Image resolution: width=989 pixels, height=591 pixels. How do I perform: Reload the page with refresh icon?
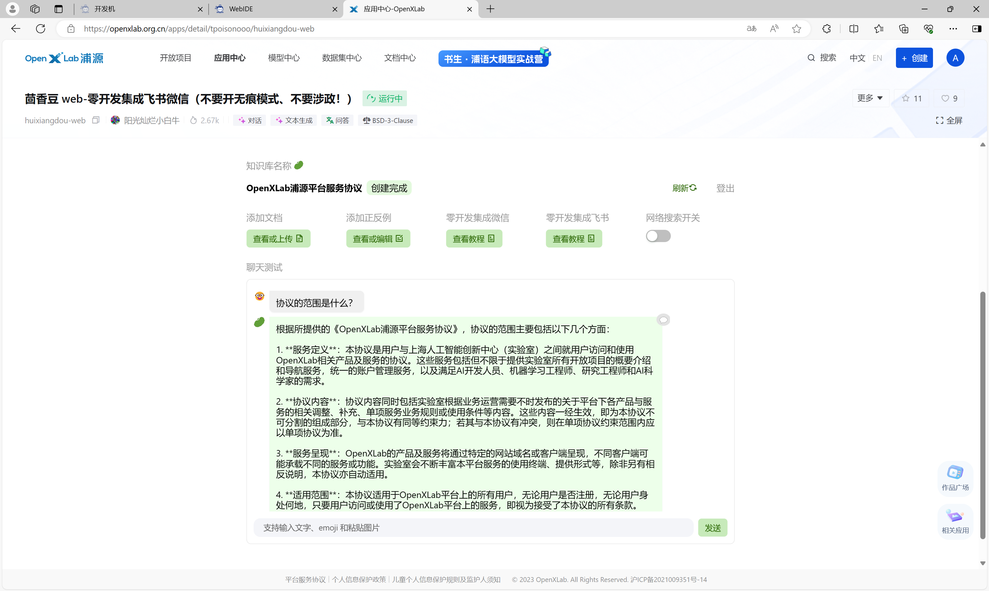(40, 29)
